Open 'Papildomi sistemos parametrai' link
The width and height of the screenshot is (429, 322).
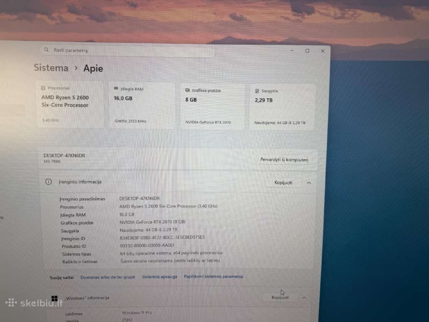click(x=214, y=277)
